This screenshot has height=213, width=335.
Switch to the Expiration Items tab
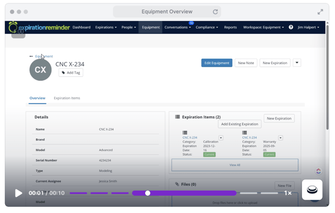[x=67, y=98]
